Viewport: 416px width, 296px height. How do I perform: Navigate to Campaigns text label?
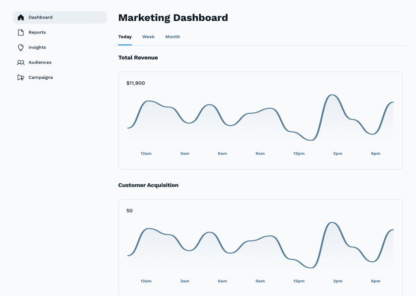pyautogui.click(x=41, y=78)
